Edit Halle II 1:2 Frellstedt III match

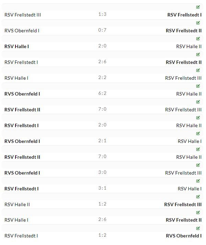coord(198,197)
